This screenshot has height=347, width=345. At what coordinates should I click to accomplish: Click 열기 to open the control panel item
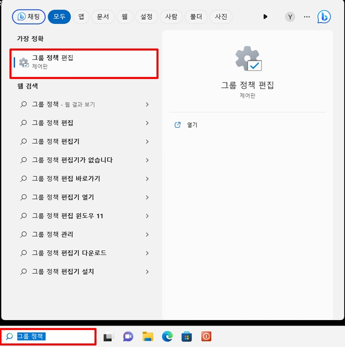(192, 125)
